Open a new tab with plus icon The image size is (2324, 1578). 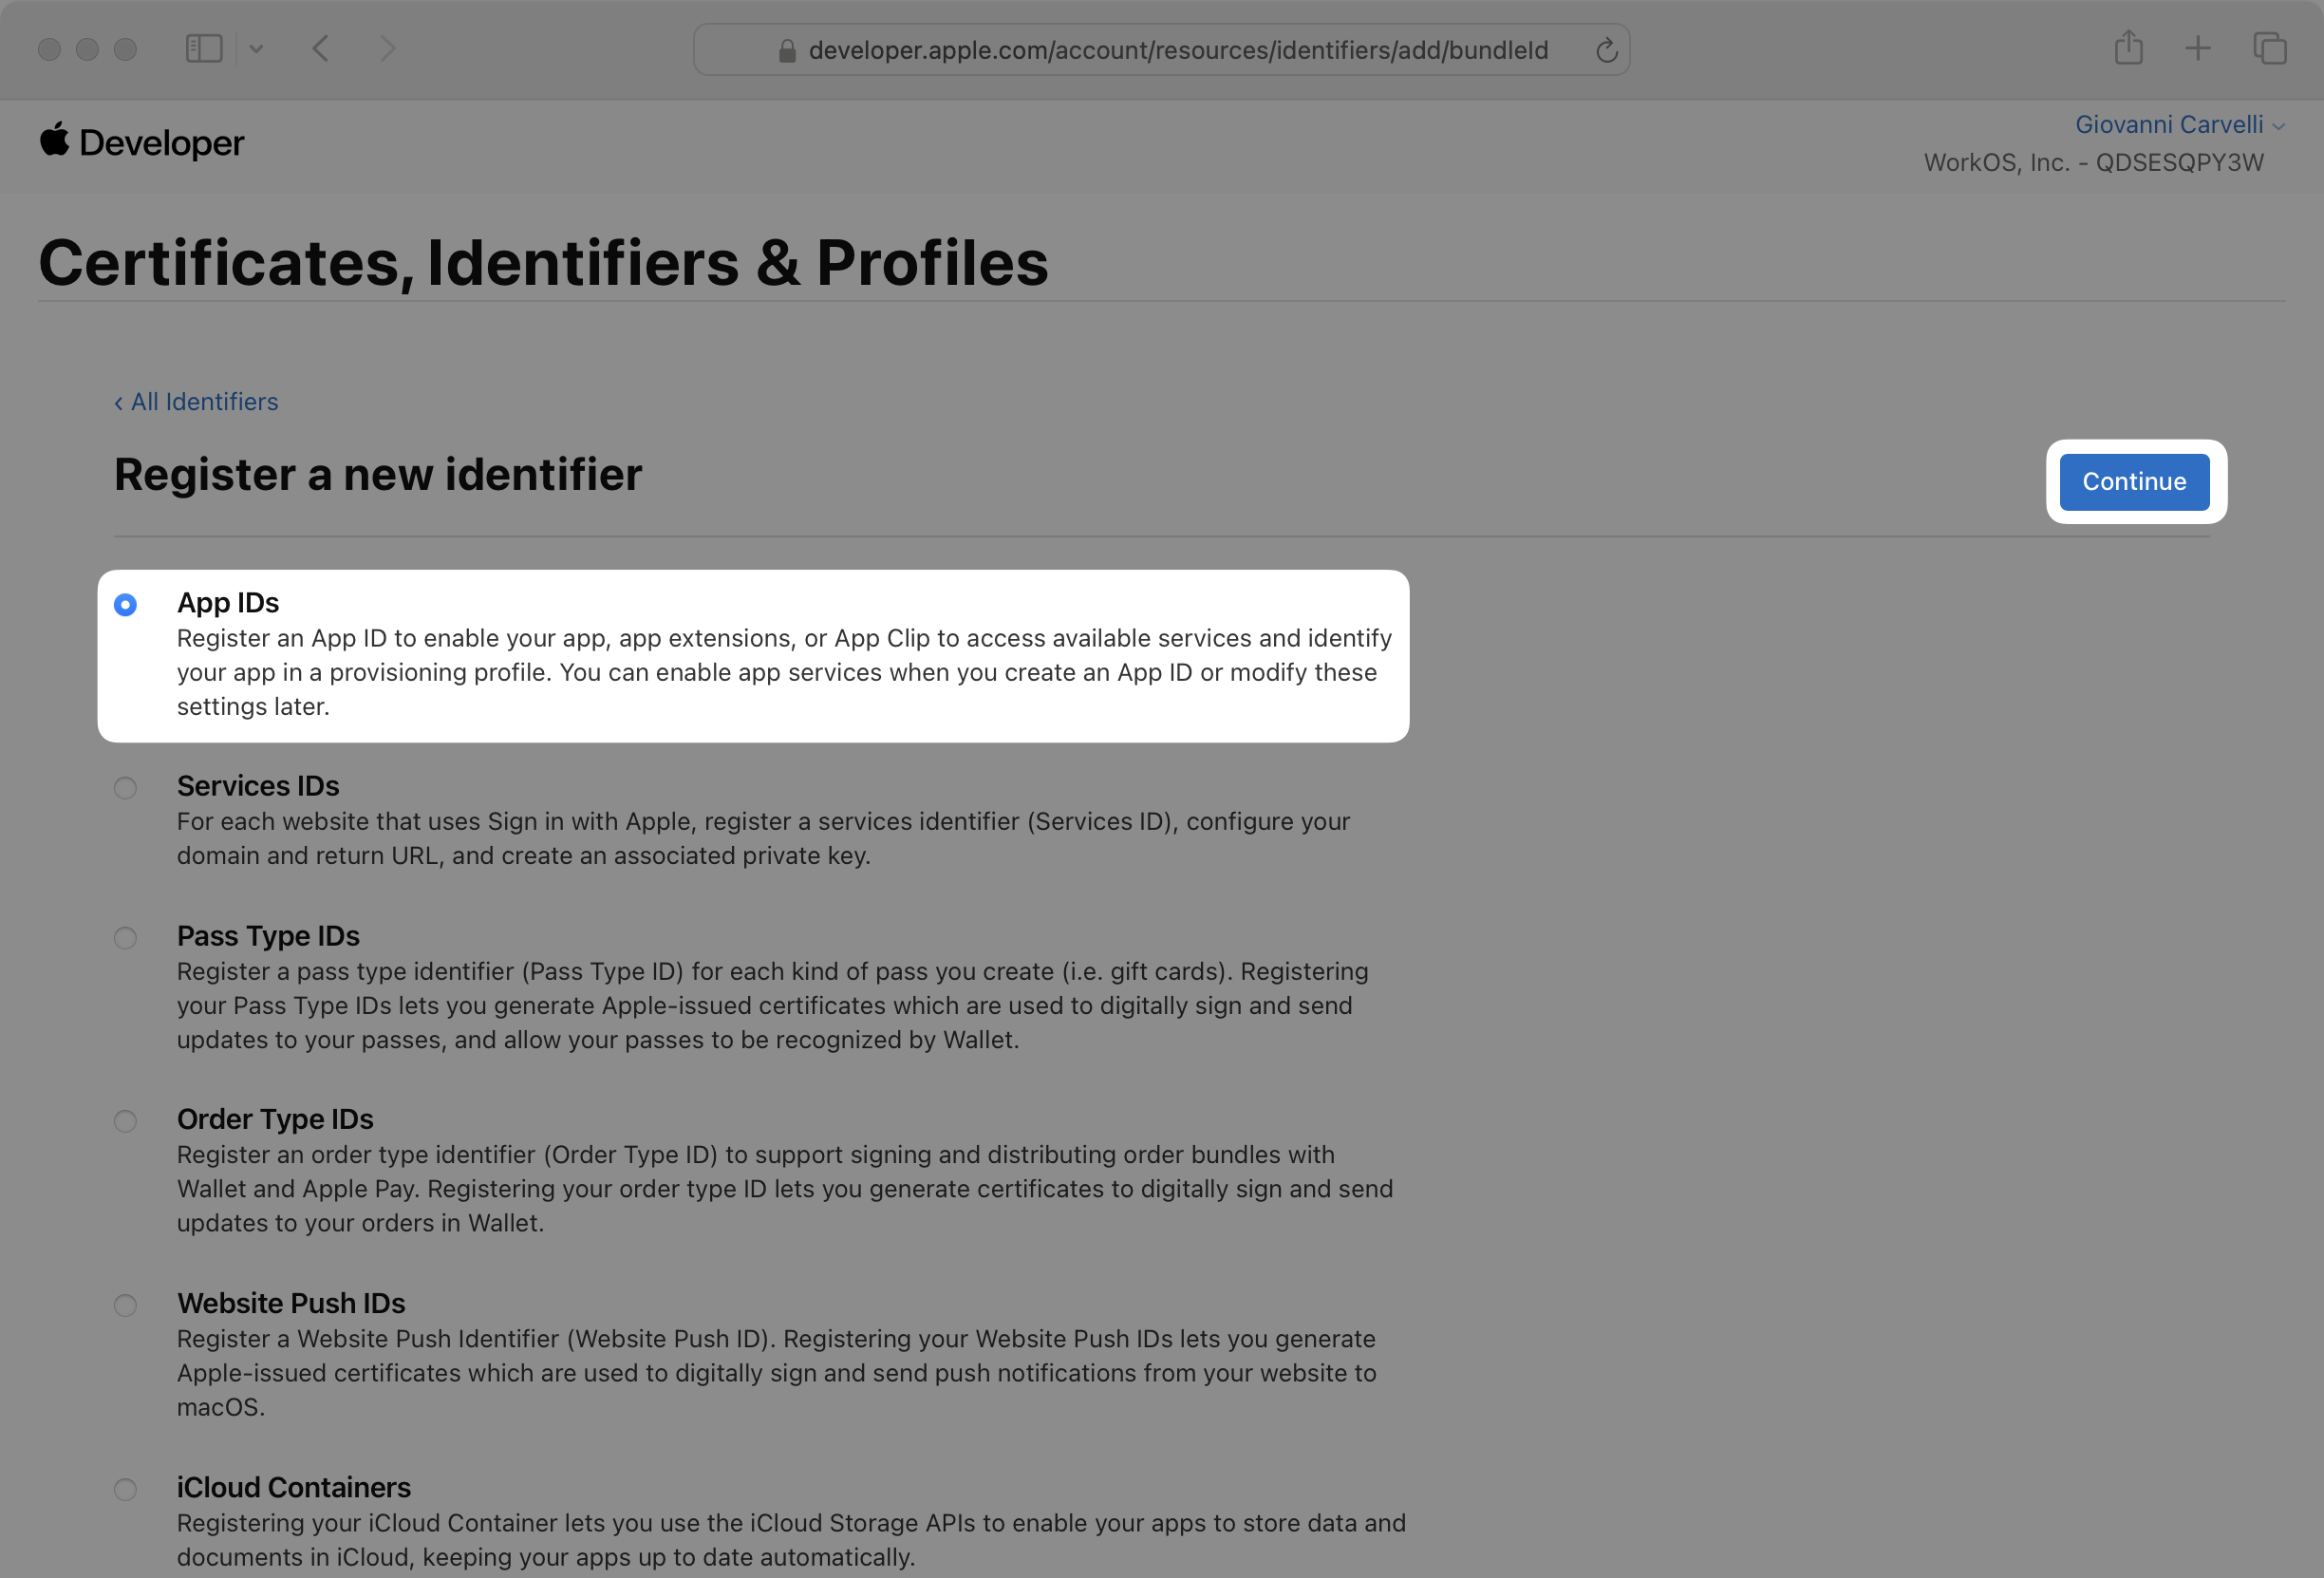click(2198, 48)
